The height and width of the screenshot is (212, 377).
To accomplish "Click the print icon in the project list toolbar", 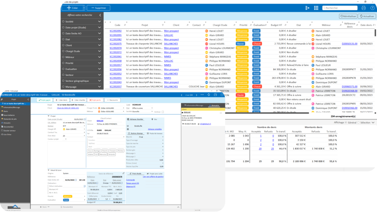I will pos(363,8).
